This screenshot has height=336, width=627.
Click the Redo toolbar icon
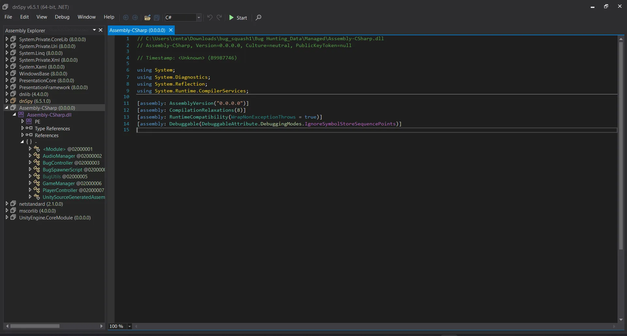point(219,18)
